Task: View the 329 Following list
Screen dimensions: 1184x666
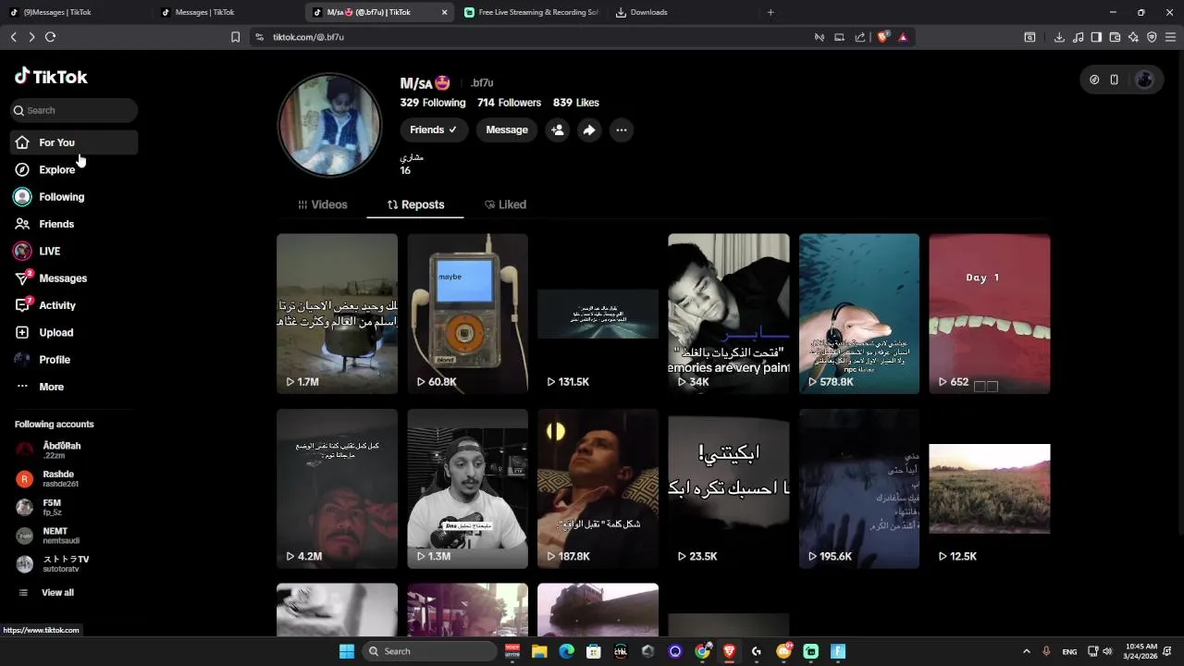Action: pos(433,103)
